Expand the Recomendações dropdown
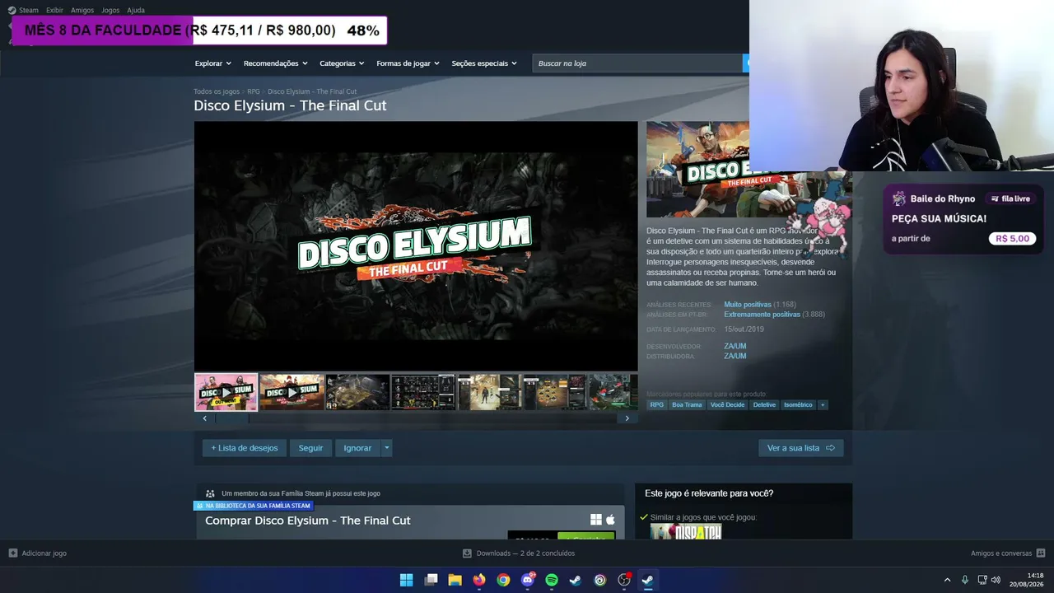This screenshot has width=1054, height=593. (x=275, y=63)
